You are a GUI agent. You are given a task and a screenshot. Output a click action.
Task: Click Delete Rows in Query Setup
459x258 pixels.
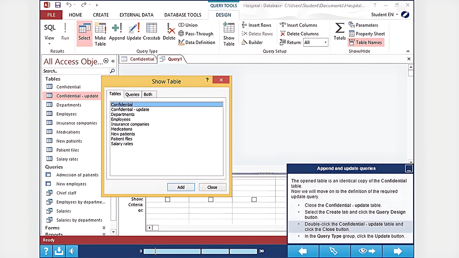257,34
